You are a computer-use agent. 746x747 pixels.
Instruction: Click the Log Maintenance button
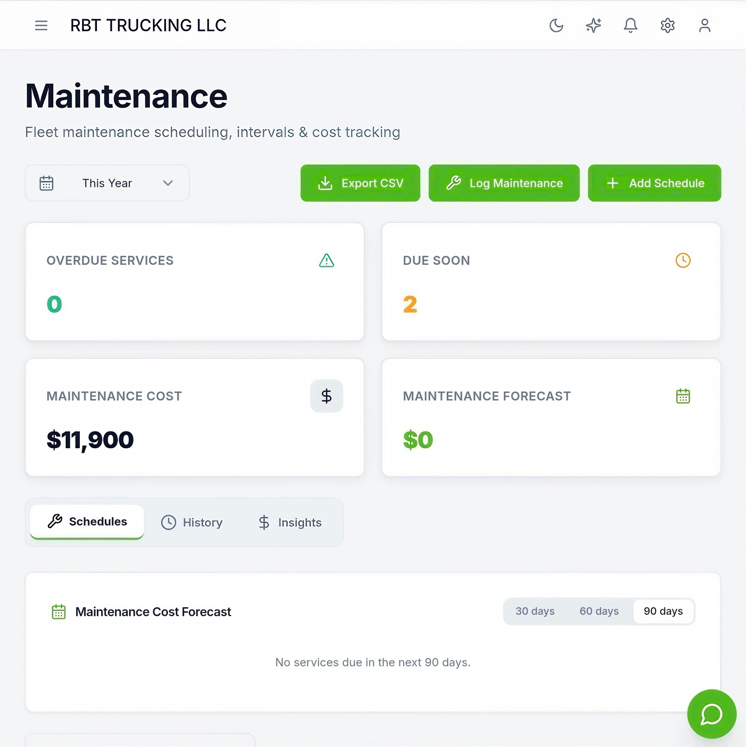coord(504,183)
